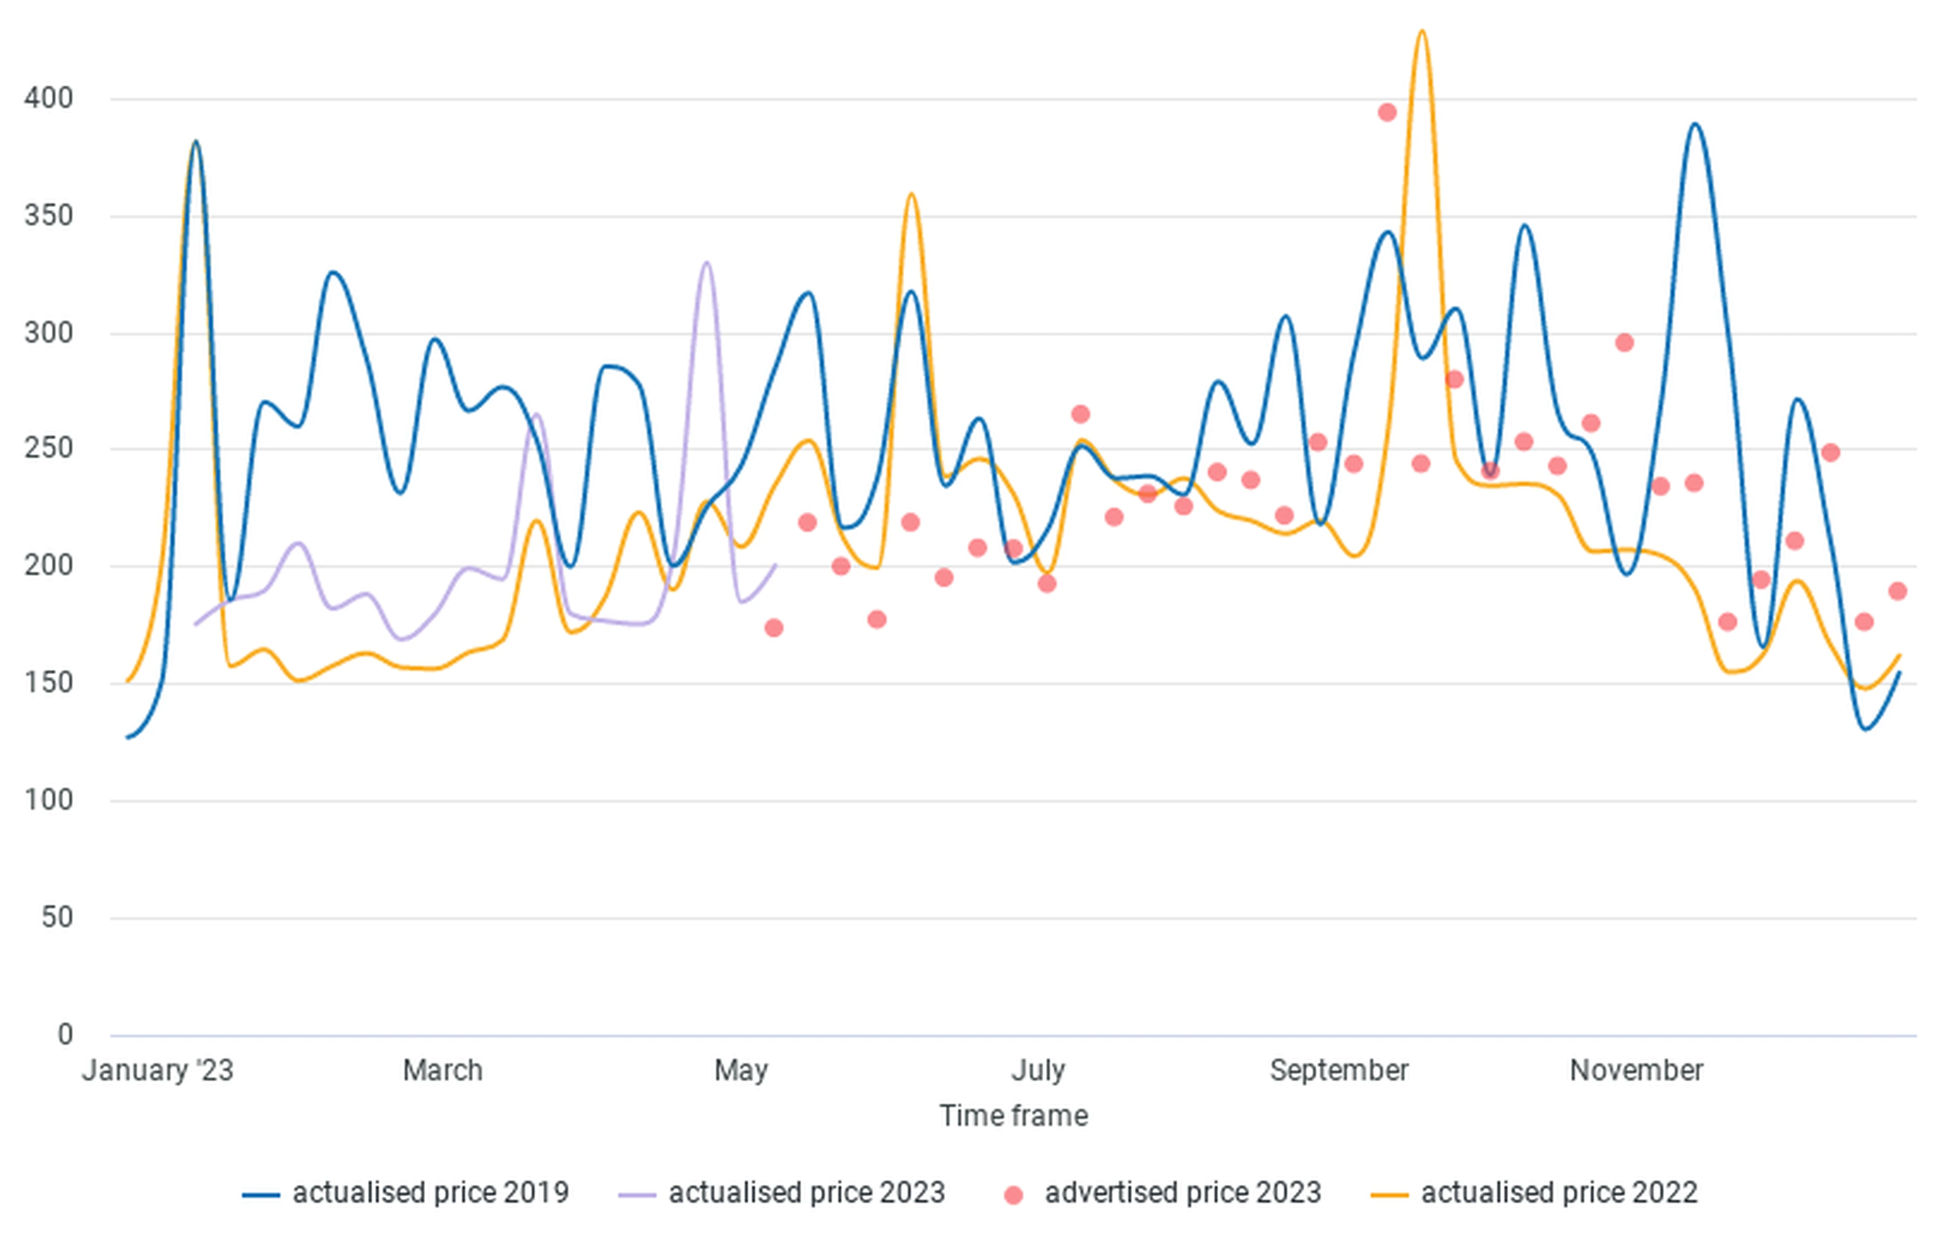Click the January '23 axis label
Screen dimensions: 1941x1260
(x=157, y=1070)
